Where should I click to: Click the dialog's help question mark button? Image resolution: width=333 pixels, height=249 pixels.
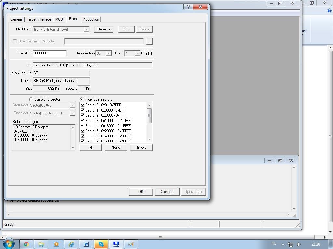tap(187, 7)
